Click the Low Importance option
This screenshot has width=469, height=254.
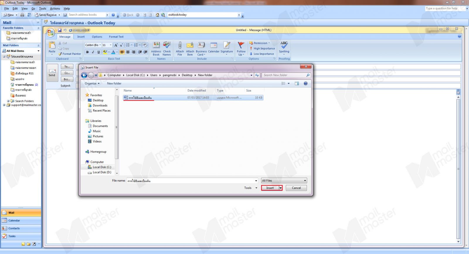click(261, 54)
